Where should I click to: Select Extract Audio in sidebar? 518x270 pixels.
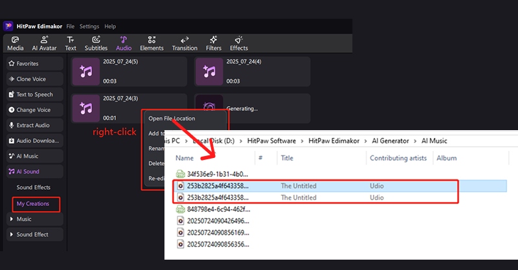[35, 125]
